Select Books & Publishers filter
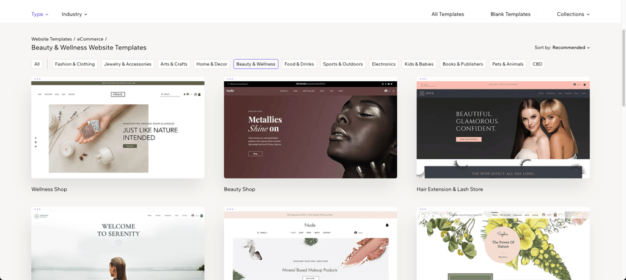The width and height of the screenshot is (626, 280). pyautogui.click(x=463, y=63)
